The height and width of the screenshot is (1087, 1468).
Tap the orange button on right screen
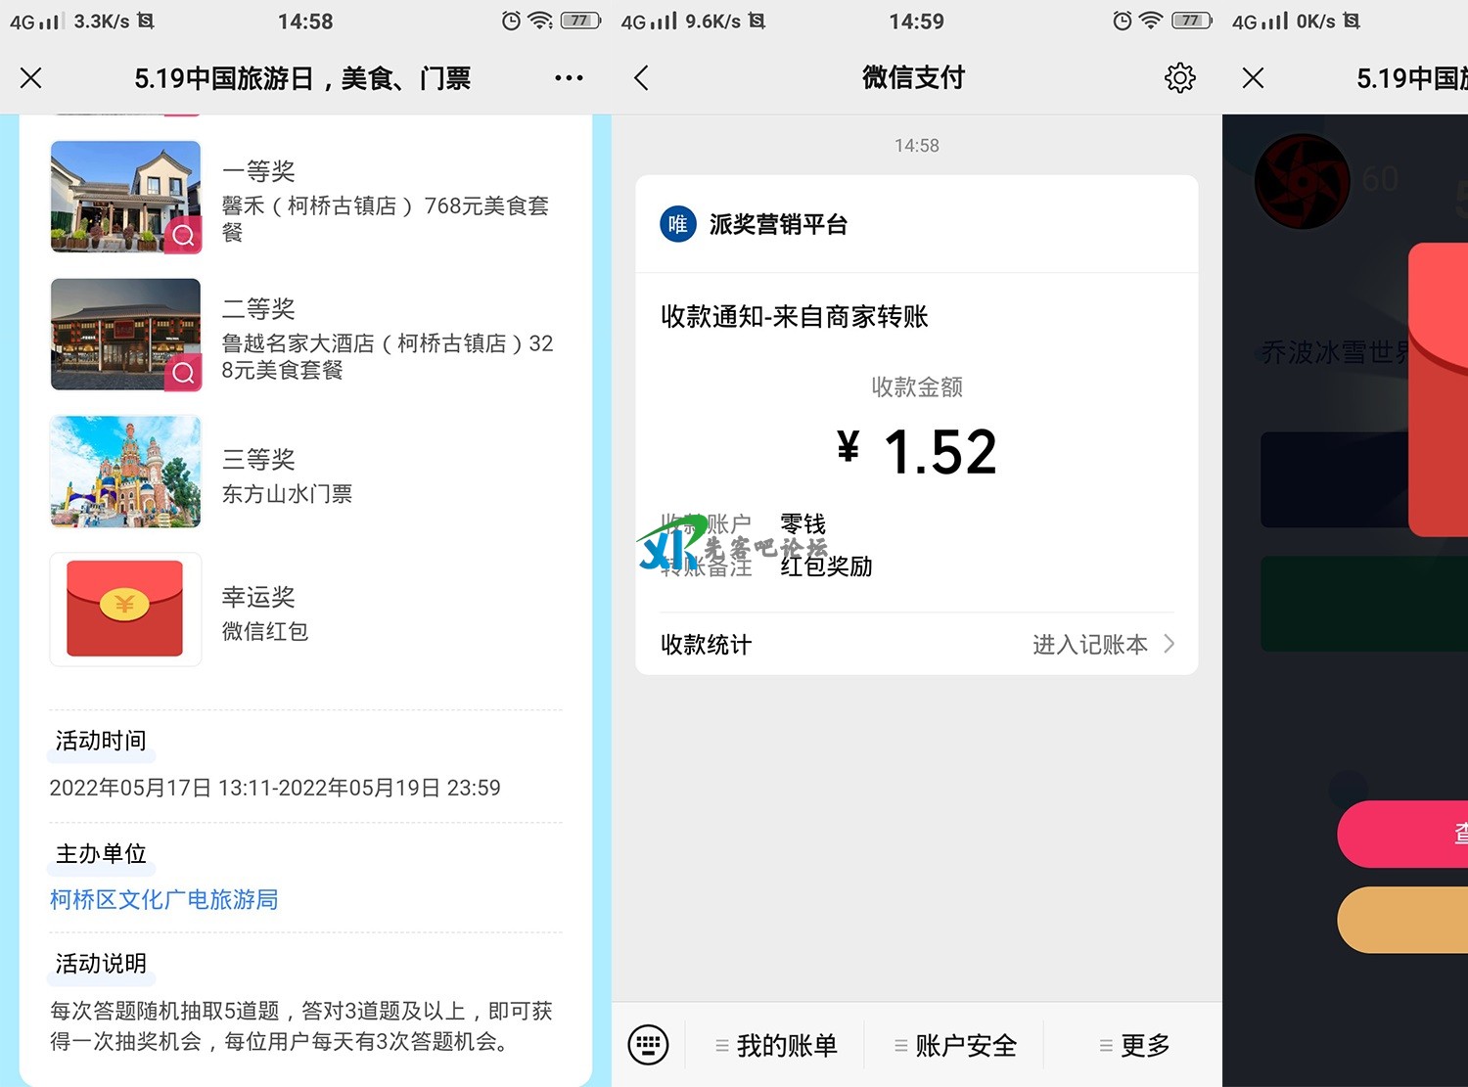point(1404,920)
